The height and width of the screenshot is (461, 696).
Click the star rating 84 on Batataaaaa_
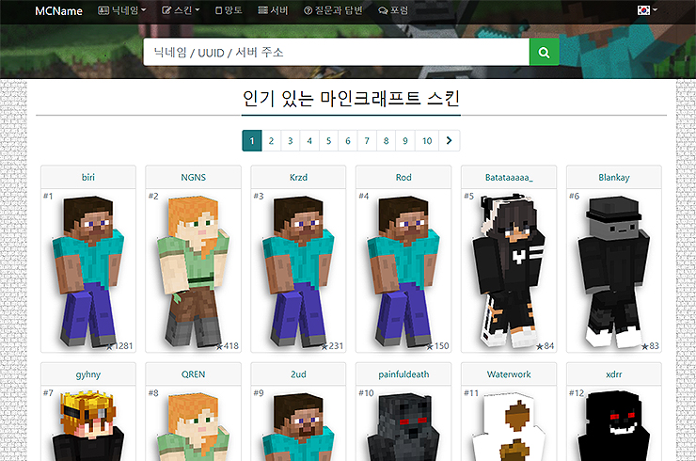click(x=546, y=346)
